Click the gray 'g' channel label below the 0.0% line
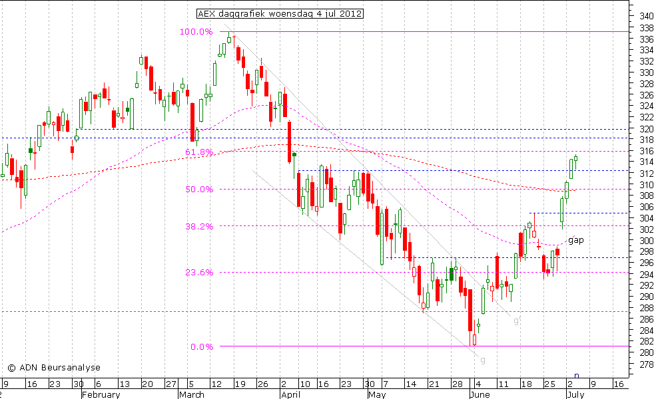 [x=483, y=360]
